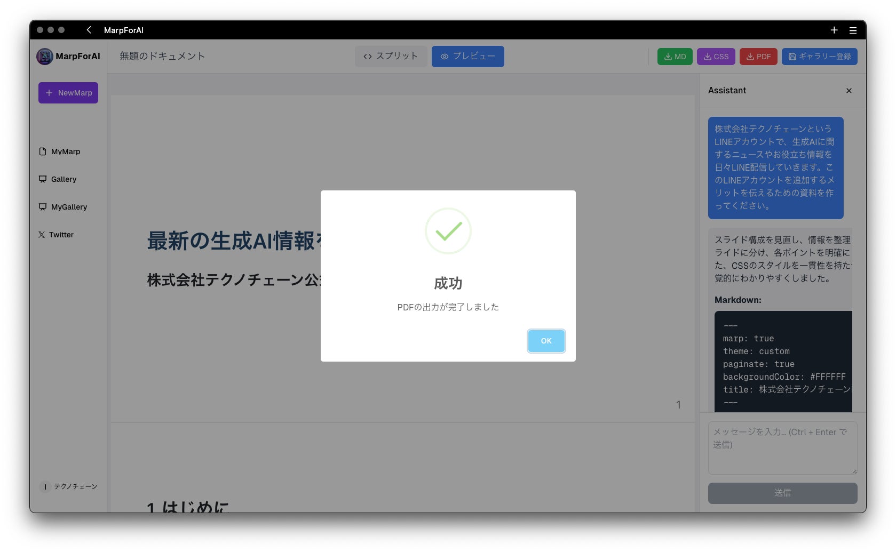This screenshot has width=896, height=552.
Task: Click OK in the success dialog
Action: (546, 341)
